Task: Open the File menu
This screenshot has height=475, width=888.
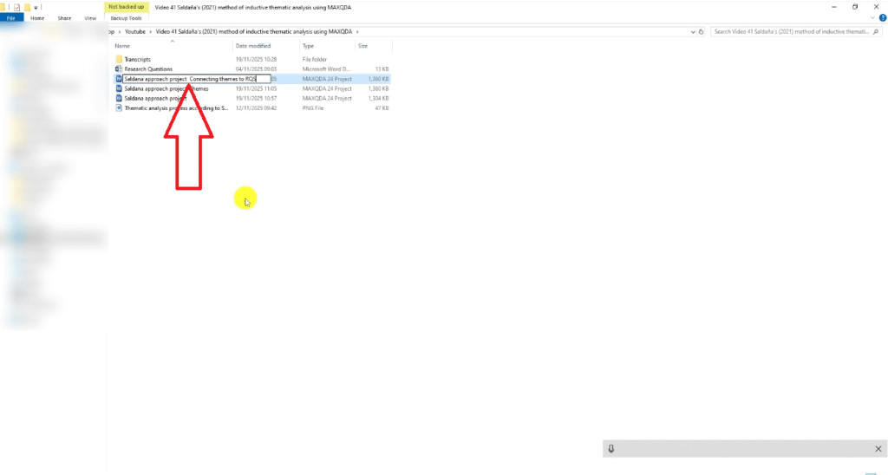Action: (x=12, y=17)
